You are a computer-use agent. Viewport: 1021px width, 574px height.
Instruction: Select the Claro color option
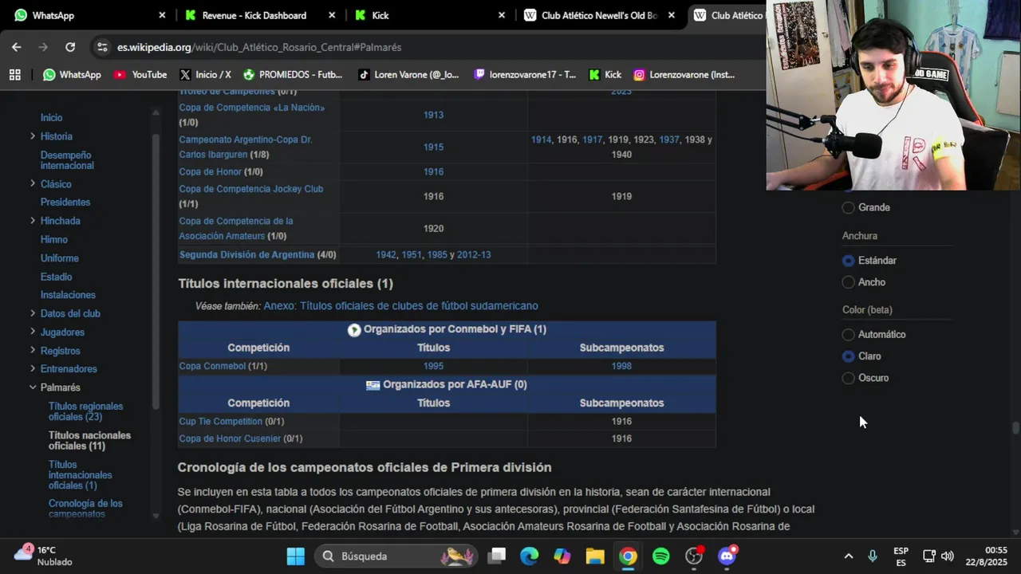pyautogui.click(x=849, y=356)
